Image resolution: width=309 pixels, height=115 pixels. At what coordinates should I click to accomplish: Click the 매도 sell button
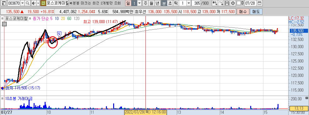pyautogui.click(x=256, y=12)
